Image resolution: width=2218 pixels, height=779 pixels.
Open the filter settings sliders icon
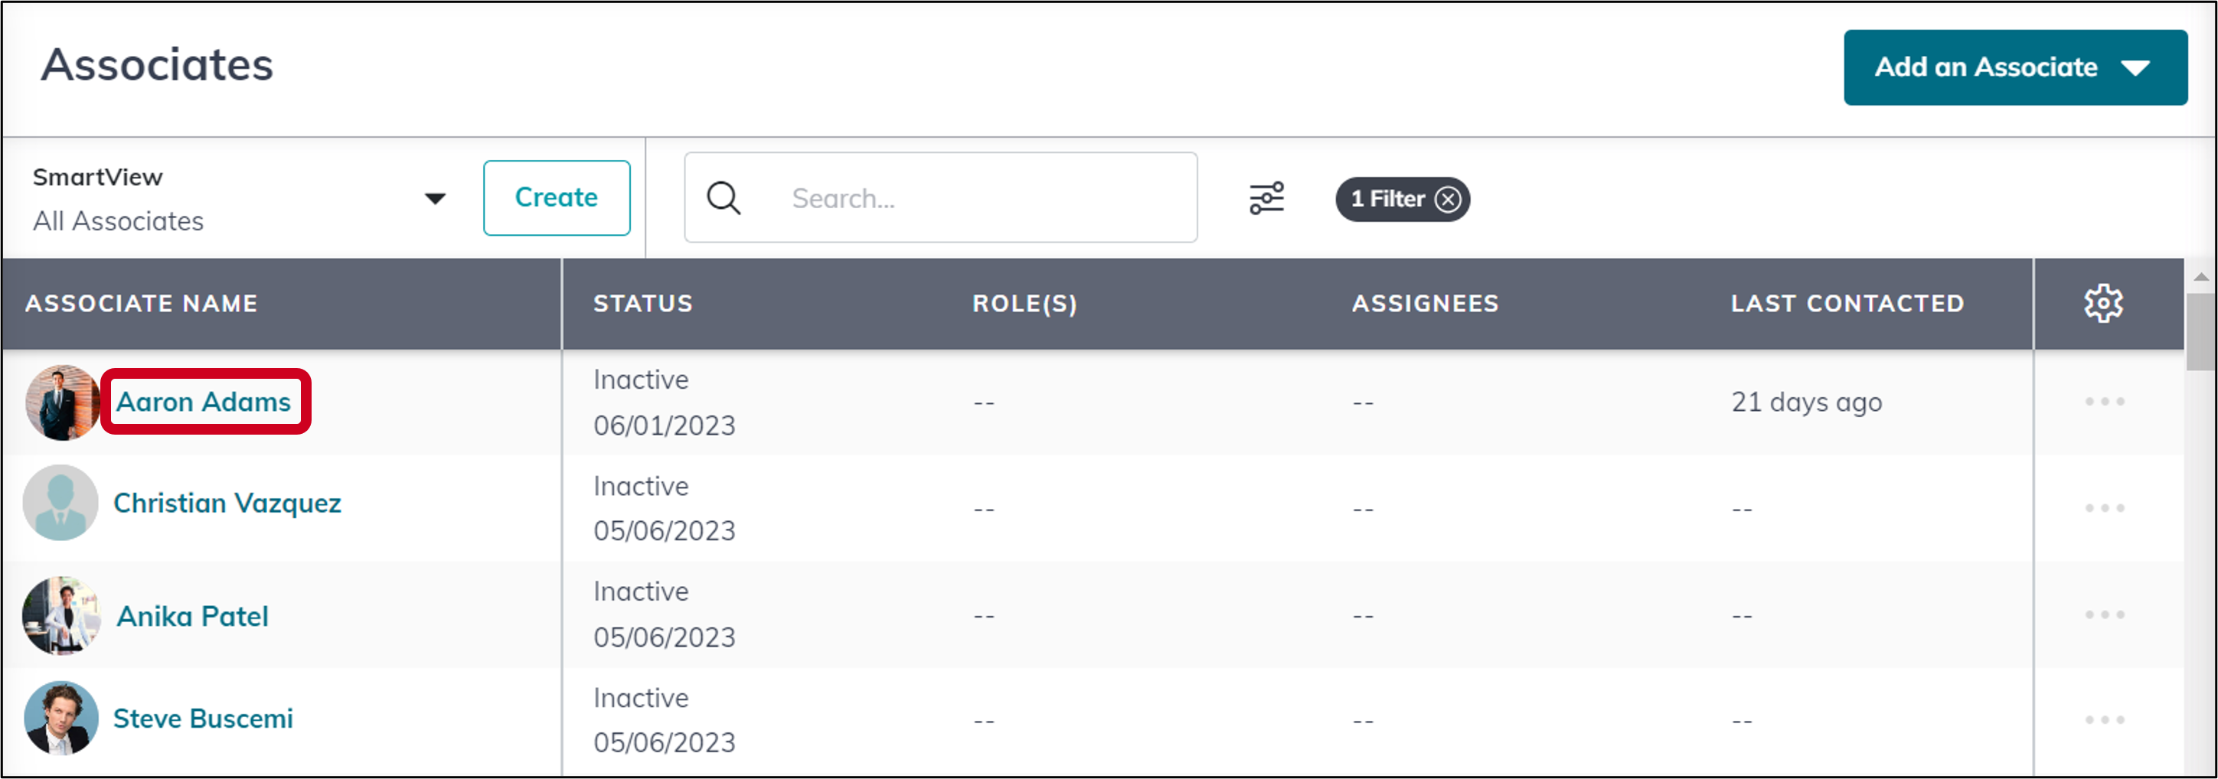[1266, 197]
